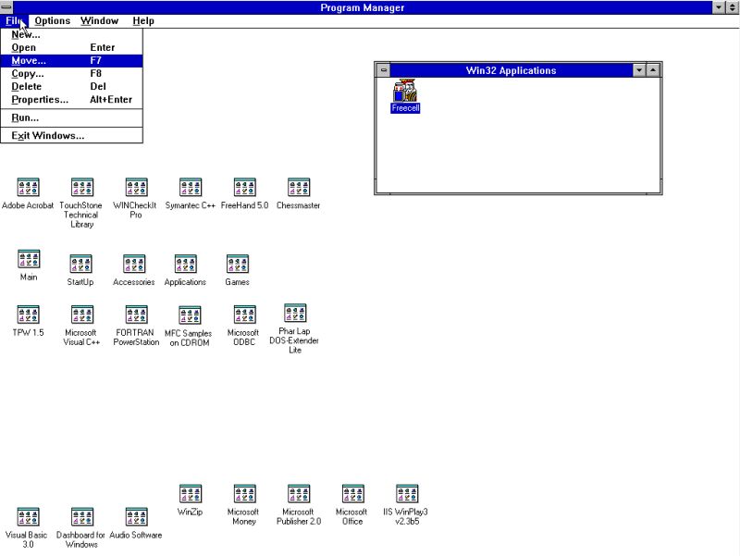This screenshot has width=740, height=556.
Task: Choose Run... in the File menu
Action: pos(71,117)
